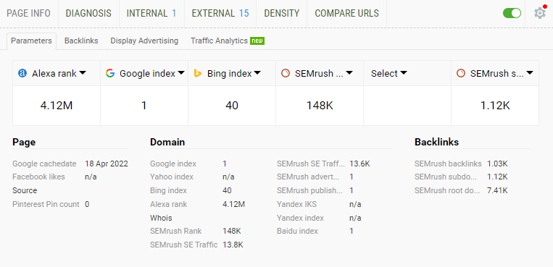
Task: Click the Bing logo icon
Action: [x=198, y=73]
